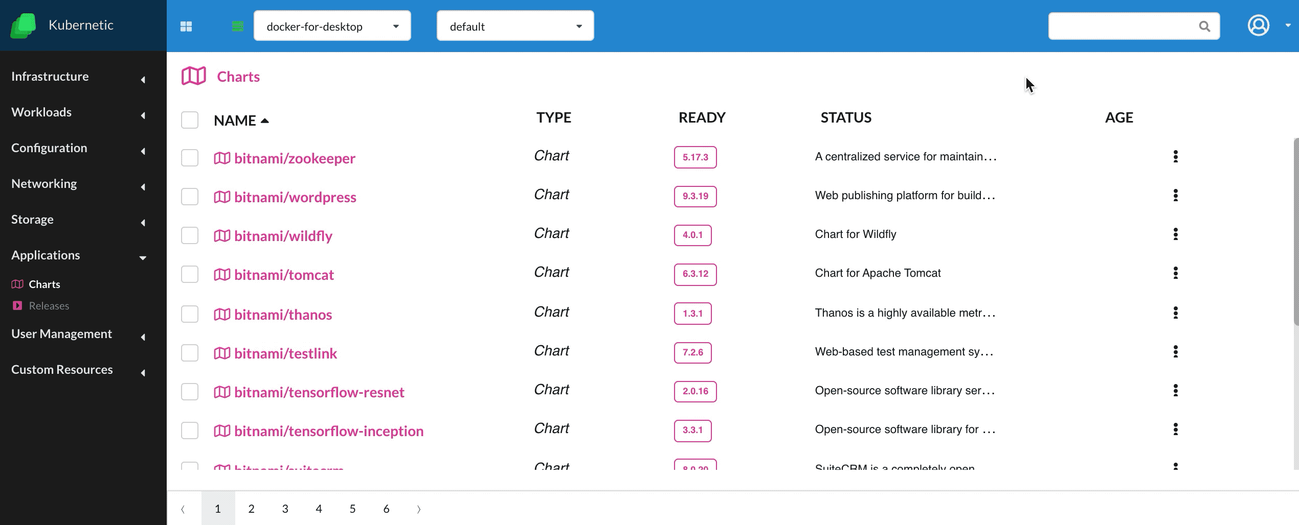
Task: Open the kebab menu for bitnami/tomcat
Action: point(1176,273)
